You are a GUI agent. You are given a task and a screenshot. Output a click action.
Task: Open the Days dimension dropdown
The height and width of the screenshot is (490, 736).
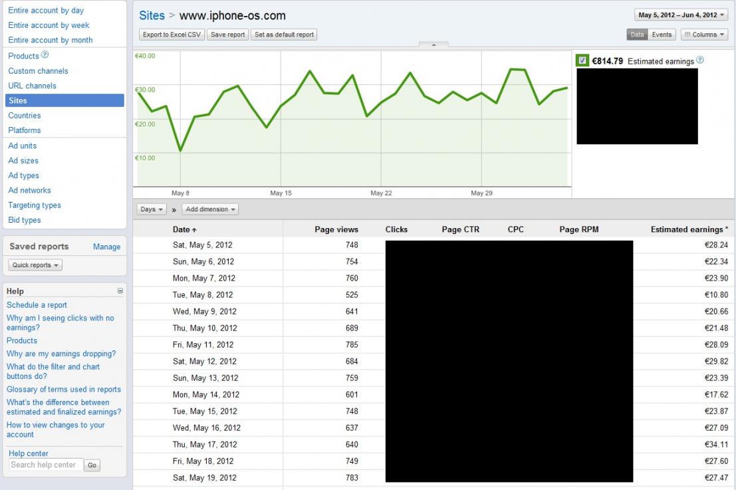(151, 209)
